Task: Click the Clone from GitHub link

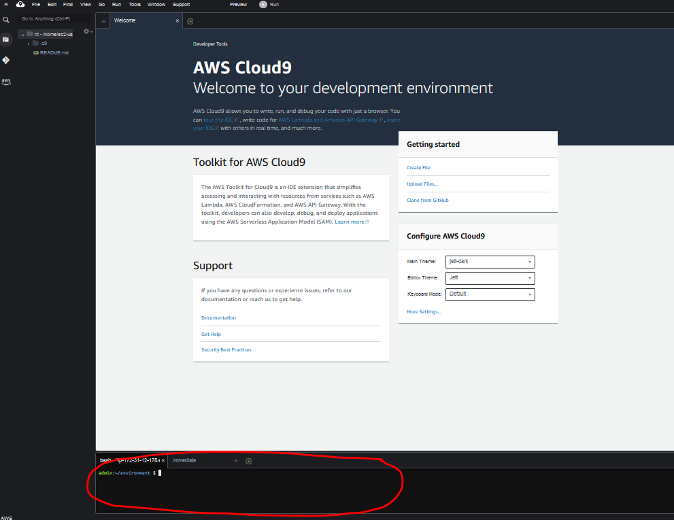Action: coord(428,201)
